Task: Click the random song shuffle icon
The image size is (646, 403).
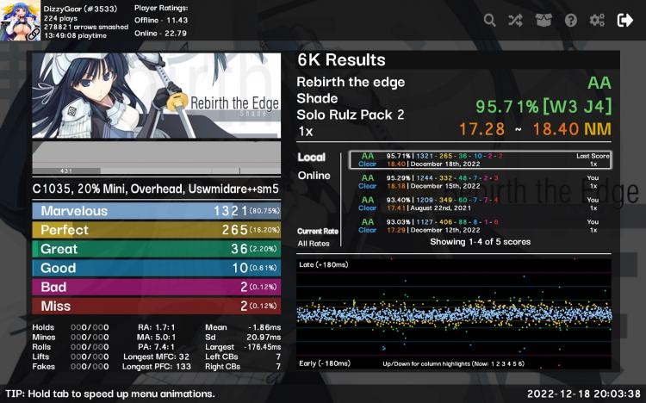Action: [x=515, y=20]
